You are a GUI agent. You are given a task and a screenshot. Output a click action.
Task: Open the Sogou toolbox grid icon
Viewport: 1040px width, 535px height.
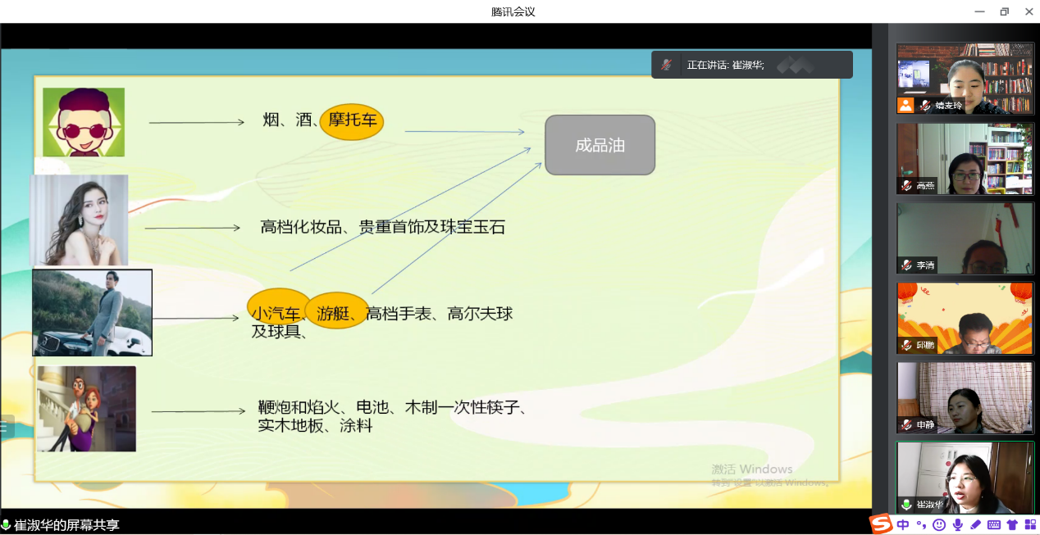pos(1030,525)
